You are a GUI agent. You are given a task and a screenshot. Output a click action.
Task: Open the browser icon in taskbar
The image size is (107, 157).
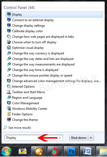coord(55,151)
